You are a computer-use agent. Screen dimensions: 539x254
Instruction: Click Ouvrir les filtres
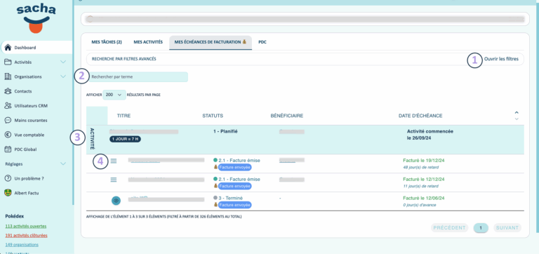coord(501,59)
